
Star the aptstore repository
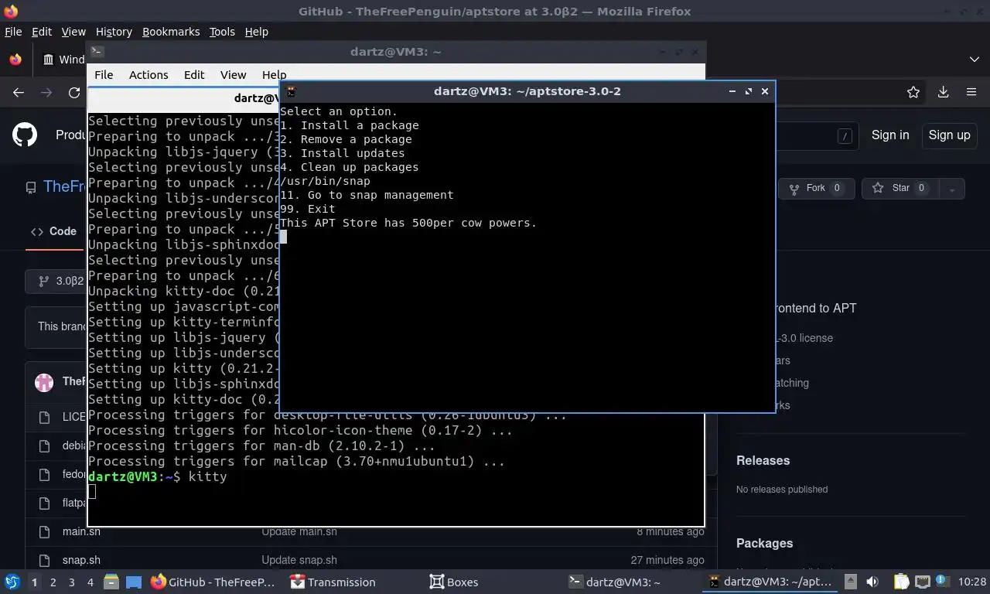tap(900, 188)
